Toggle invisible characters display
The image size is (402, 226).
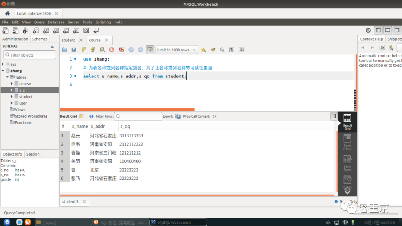pyautogui.click(x=232, y=50)
